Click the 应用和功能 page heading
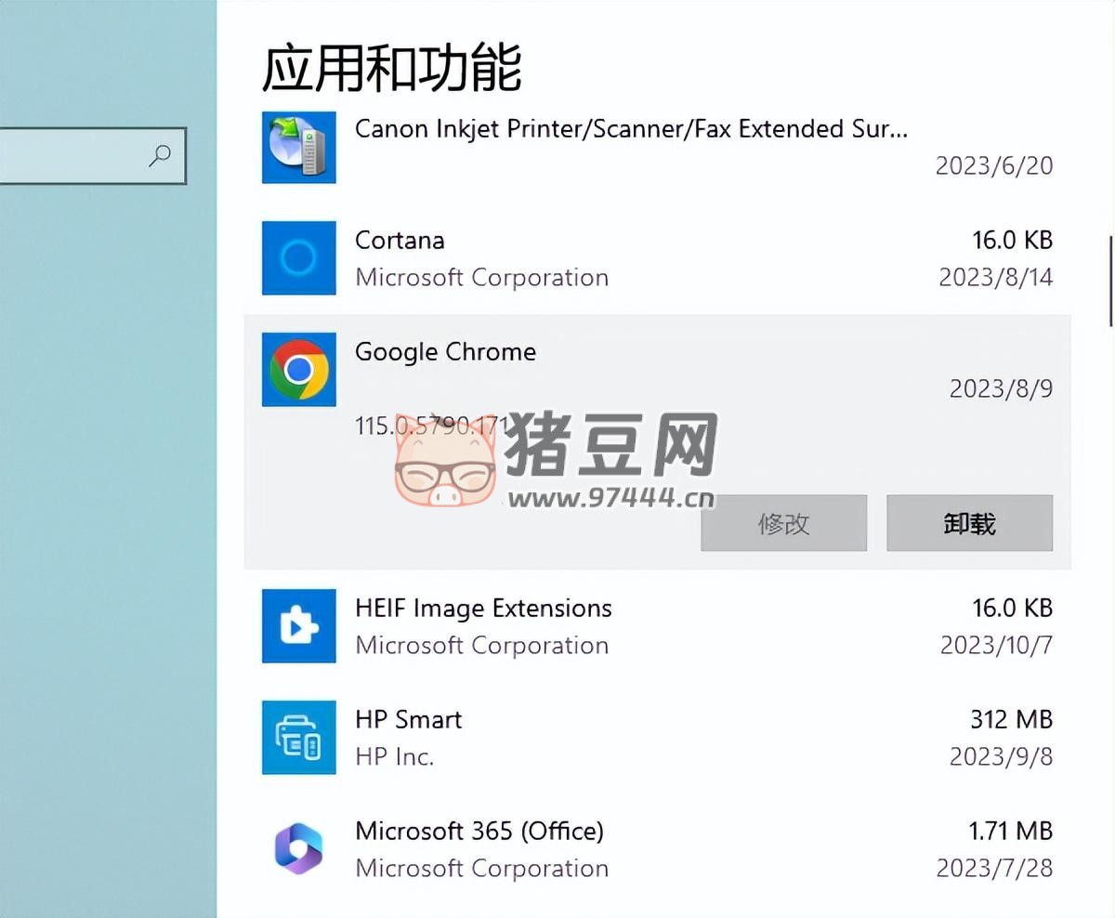Screen dimensions: 1115x918 click(x=391, y=67)
